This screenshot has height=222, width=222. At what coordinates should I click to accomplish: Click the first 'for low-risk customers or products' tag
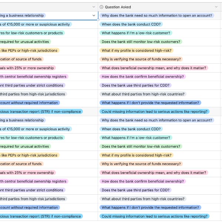[32, 33]
